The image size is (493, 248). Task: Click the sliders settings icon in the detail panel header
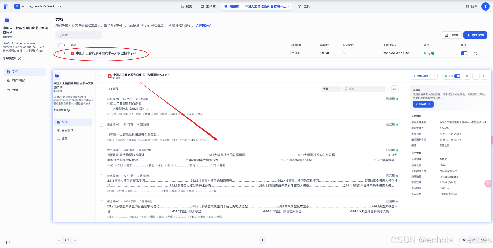click(467, 76)
